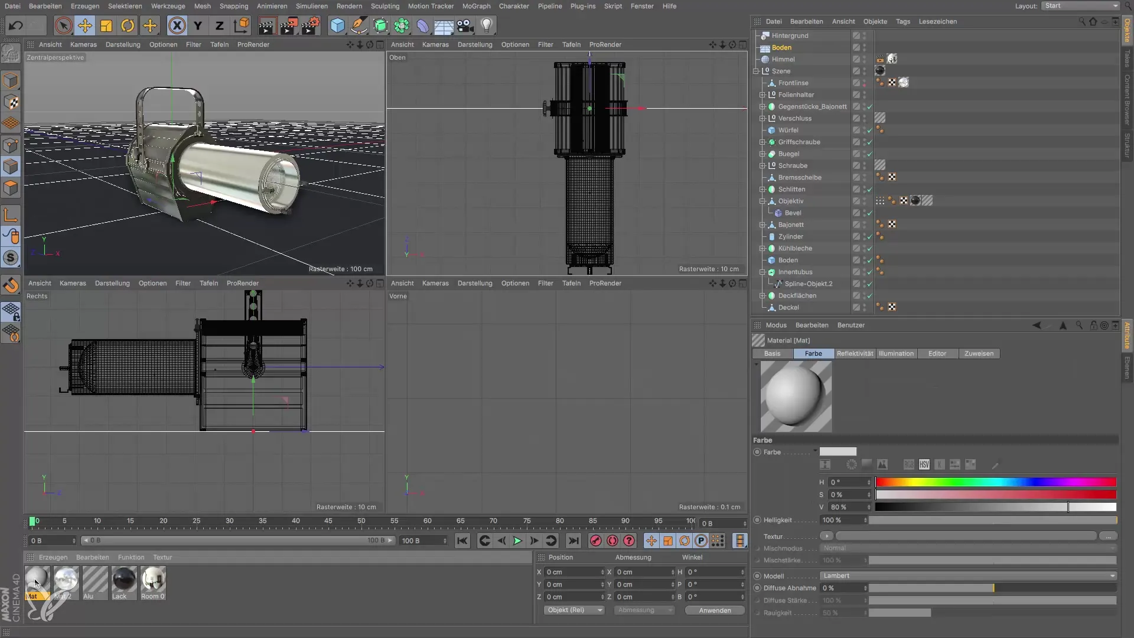The height and width of the screenshot is (638, 1134).
Task: Add a light object
Action: coord(487,25)
